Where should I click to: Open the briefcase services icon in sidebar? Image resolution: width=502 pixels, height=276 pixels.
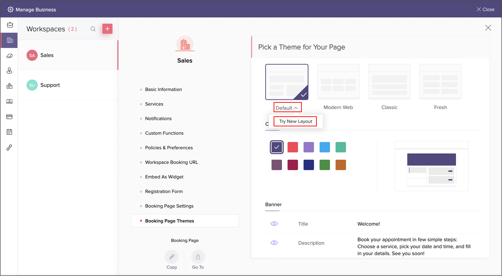(x=9, y=25)
